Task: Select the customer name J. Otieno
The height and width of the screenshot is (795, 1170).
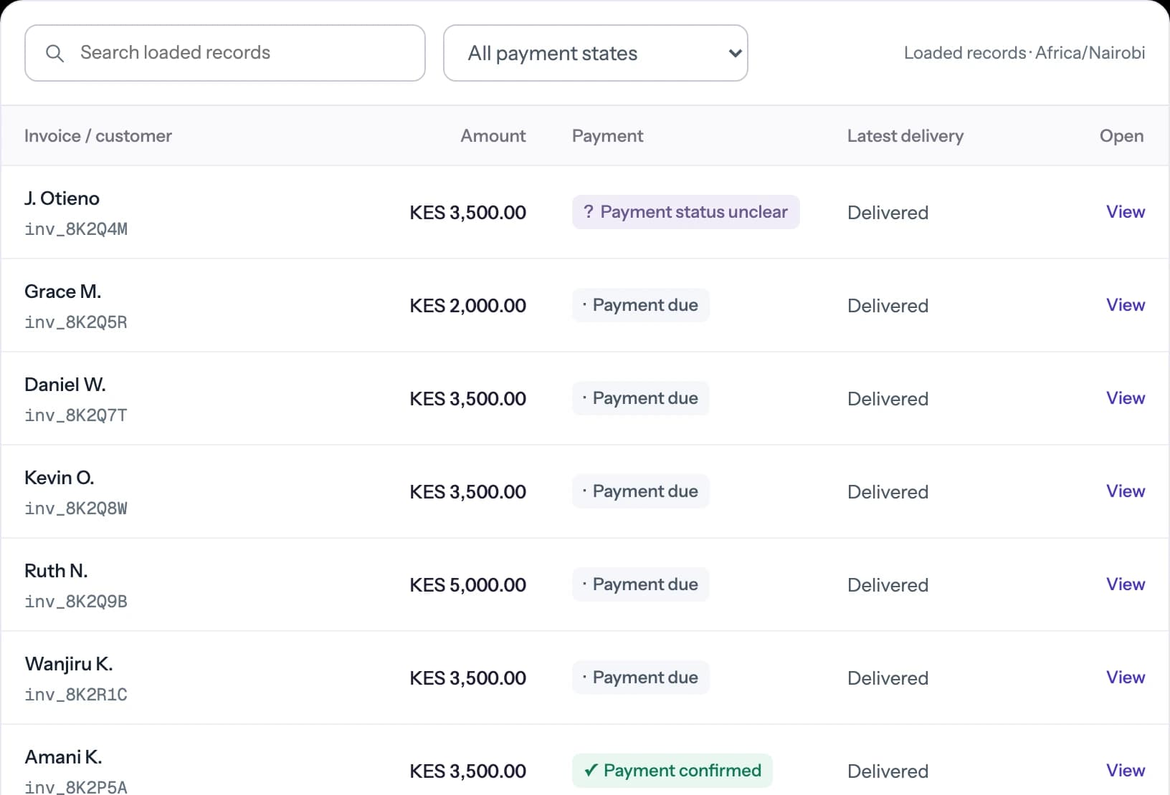Action: click(x=62, y=198)
